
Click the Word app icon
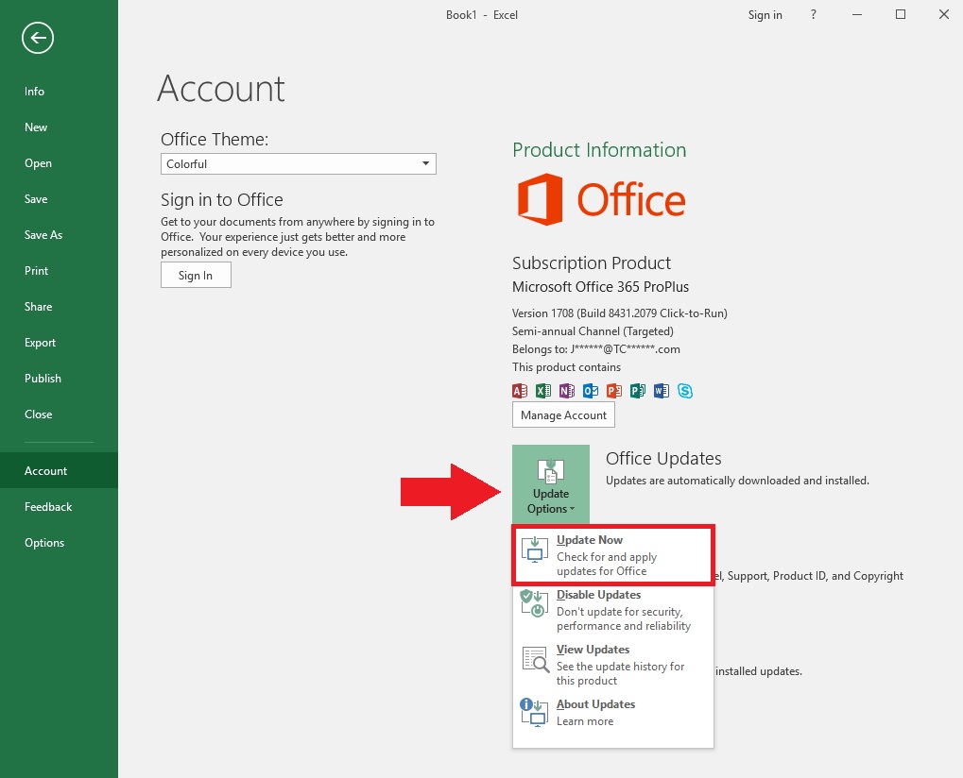pyautogui.click(x=662, y=391)
